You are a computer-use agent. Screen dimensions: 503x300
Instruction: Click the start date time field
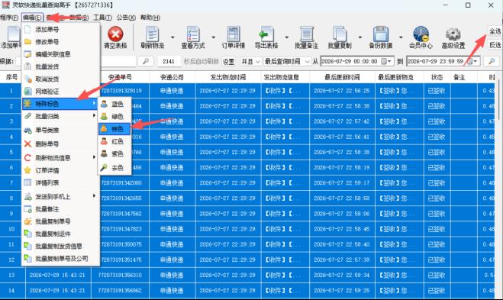(x=356, y=61)
